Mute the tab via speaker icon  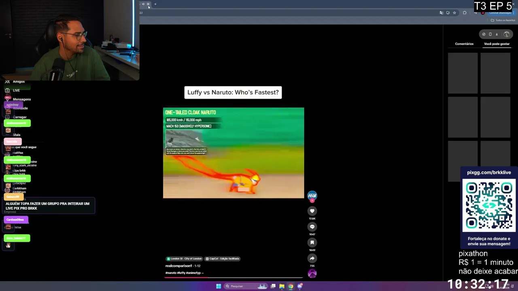143,4
